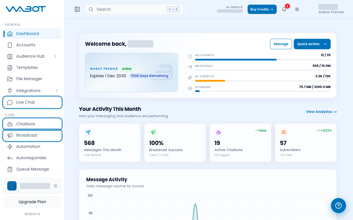This screenshot has height=220, width=353.
Task: Focus the Search input field
Action: [x=134, y=9]
